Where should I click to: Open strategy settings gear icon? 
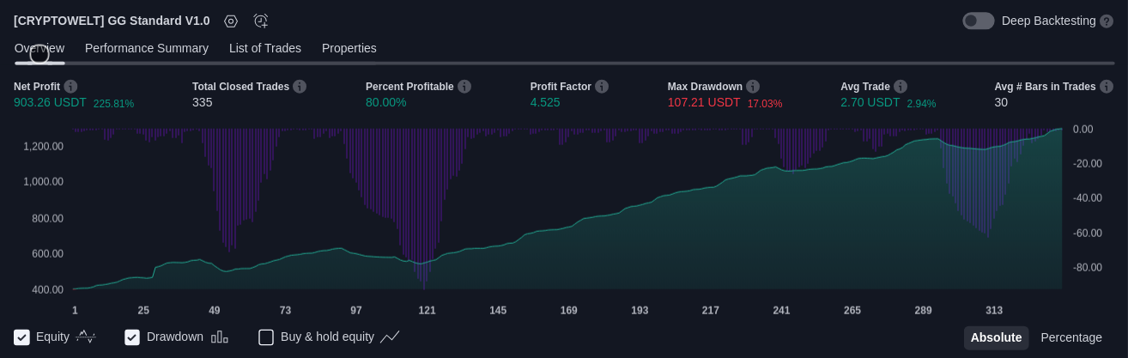[x=231, y=21]
